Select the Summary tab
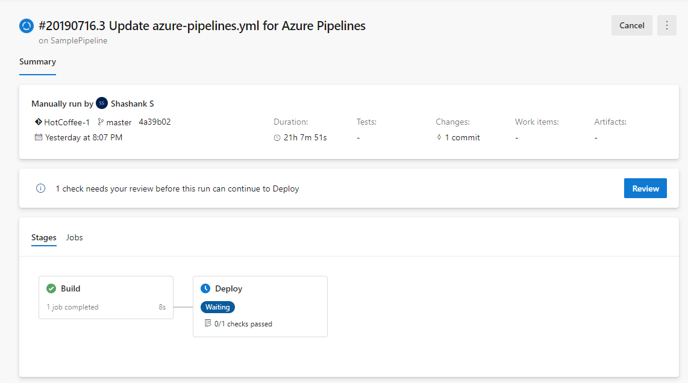This screenshot has width=688, height=383. click(x=37, y=61)
